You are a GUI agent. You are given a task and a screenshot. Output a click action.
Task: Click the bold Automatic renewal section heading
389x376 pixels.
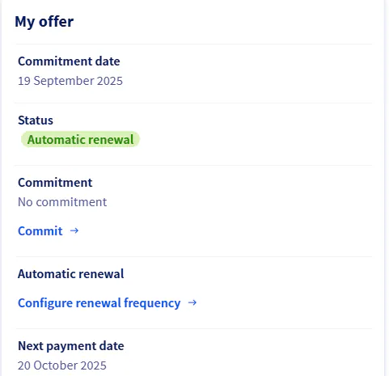(x=71, y=274)
